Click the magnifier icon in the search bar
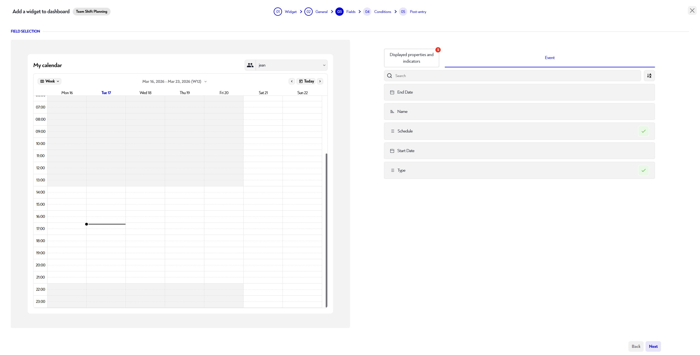The width and height of the screenshot is (700, 355). [390, 75]
